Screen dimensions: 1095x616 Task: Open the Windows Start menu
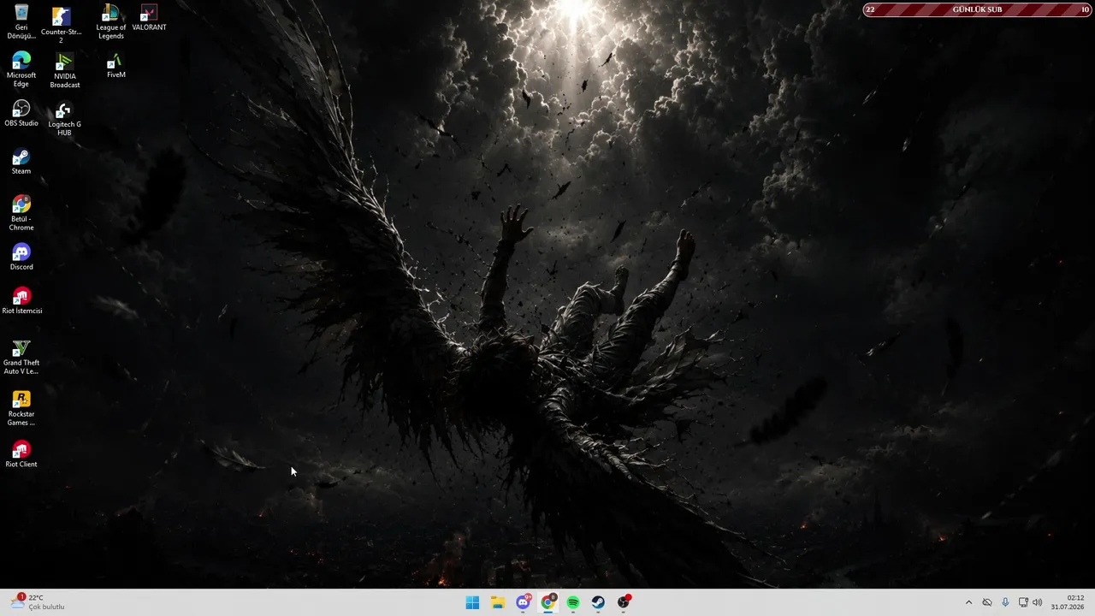point(472,602)
